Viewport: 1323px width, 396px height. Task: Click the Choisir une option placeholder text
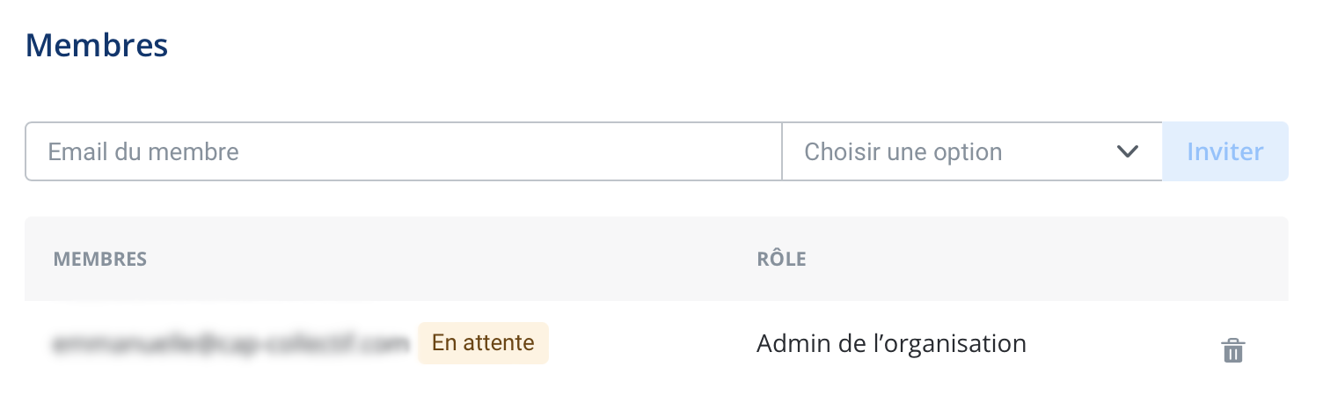click(903, 151)
